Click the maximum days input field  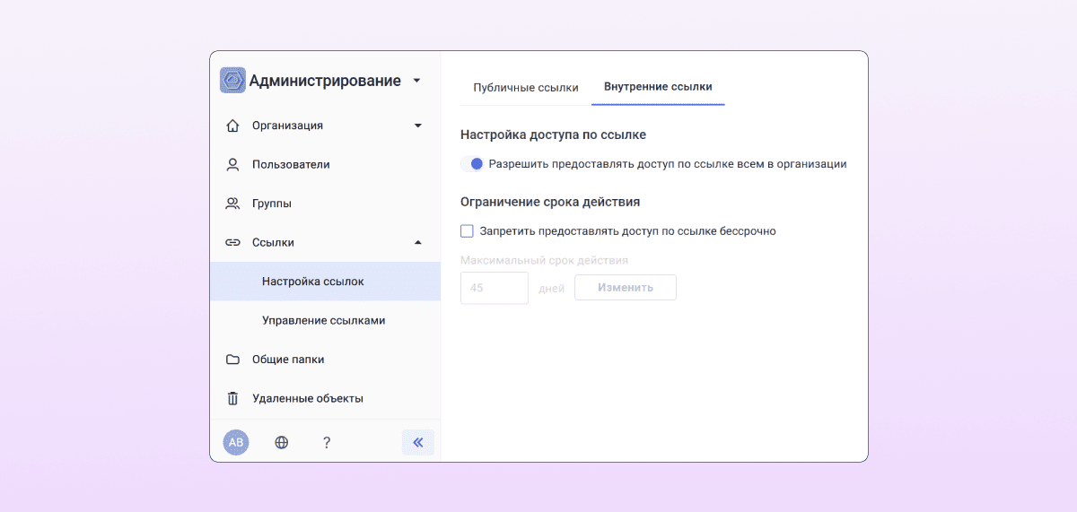(494, 288)
